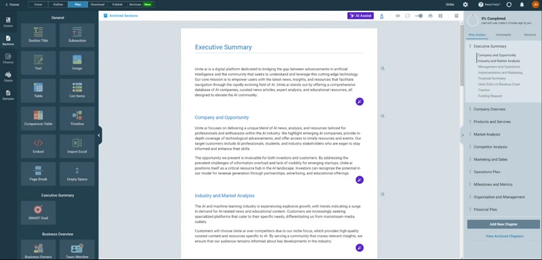The image size is (542, 260).
Task: Click the print icon in toolbar
Action: (430, 16)
